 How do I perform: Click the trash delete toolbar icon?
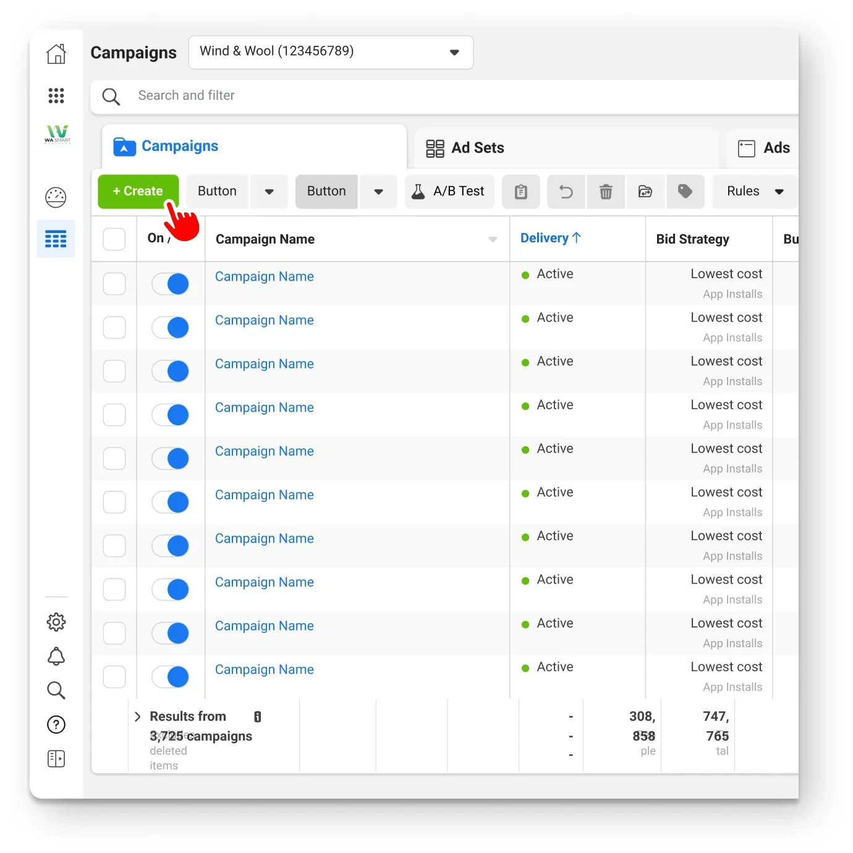(x=606, y=192)
